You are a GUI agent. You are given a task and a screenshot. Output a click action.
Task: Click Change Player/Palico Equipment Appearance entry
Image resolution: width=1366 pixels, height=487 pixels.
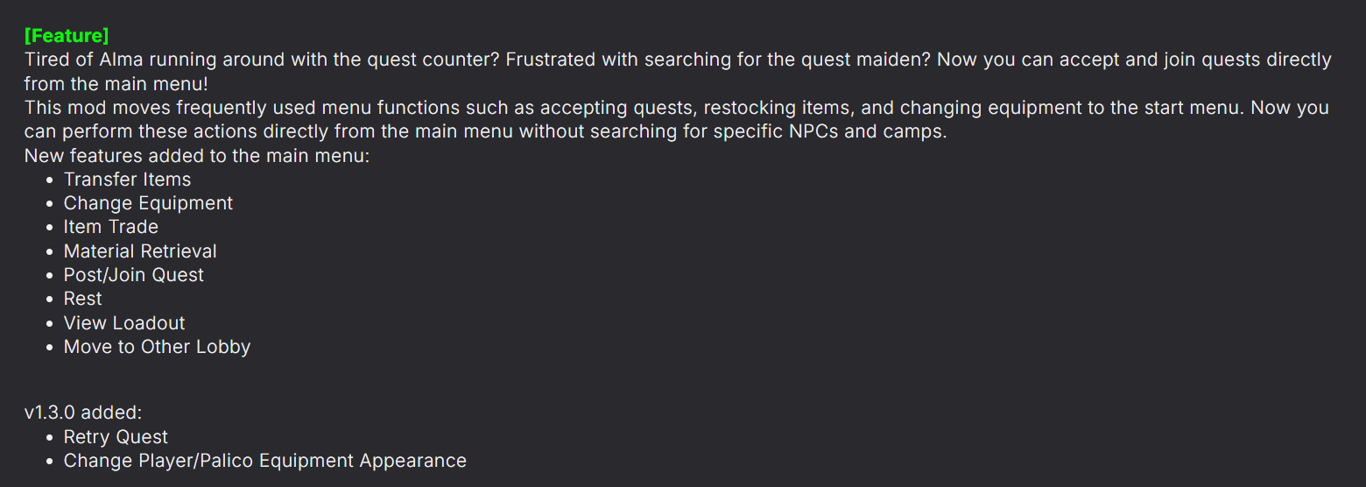tap(265, 461)
